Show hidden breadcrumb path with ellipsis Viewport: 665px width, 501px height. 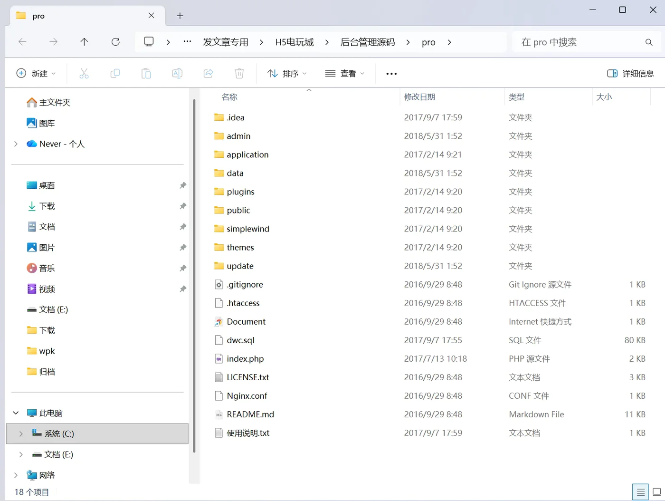[x=188, y=42]
